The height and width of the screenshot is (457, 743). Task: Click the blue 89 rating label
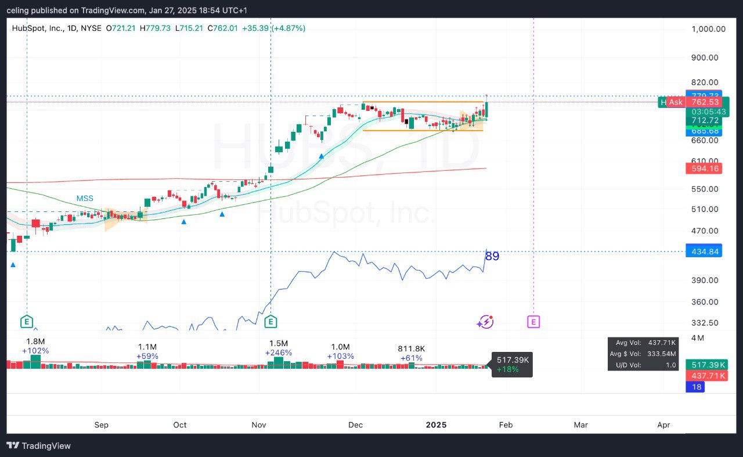pyautogui.click(x=492, y=256)
